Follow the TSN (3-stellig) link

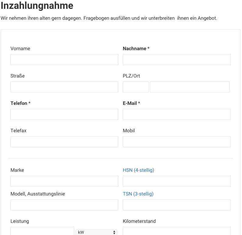(138, 194)
